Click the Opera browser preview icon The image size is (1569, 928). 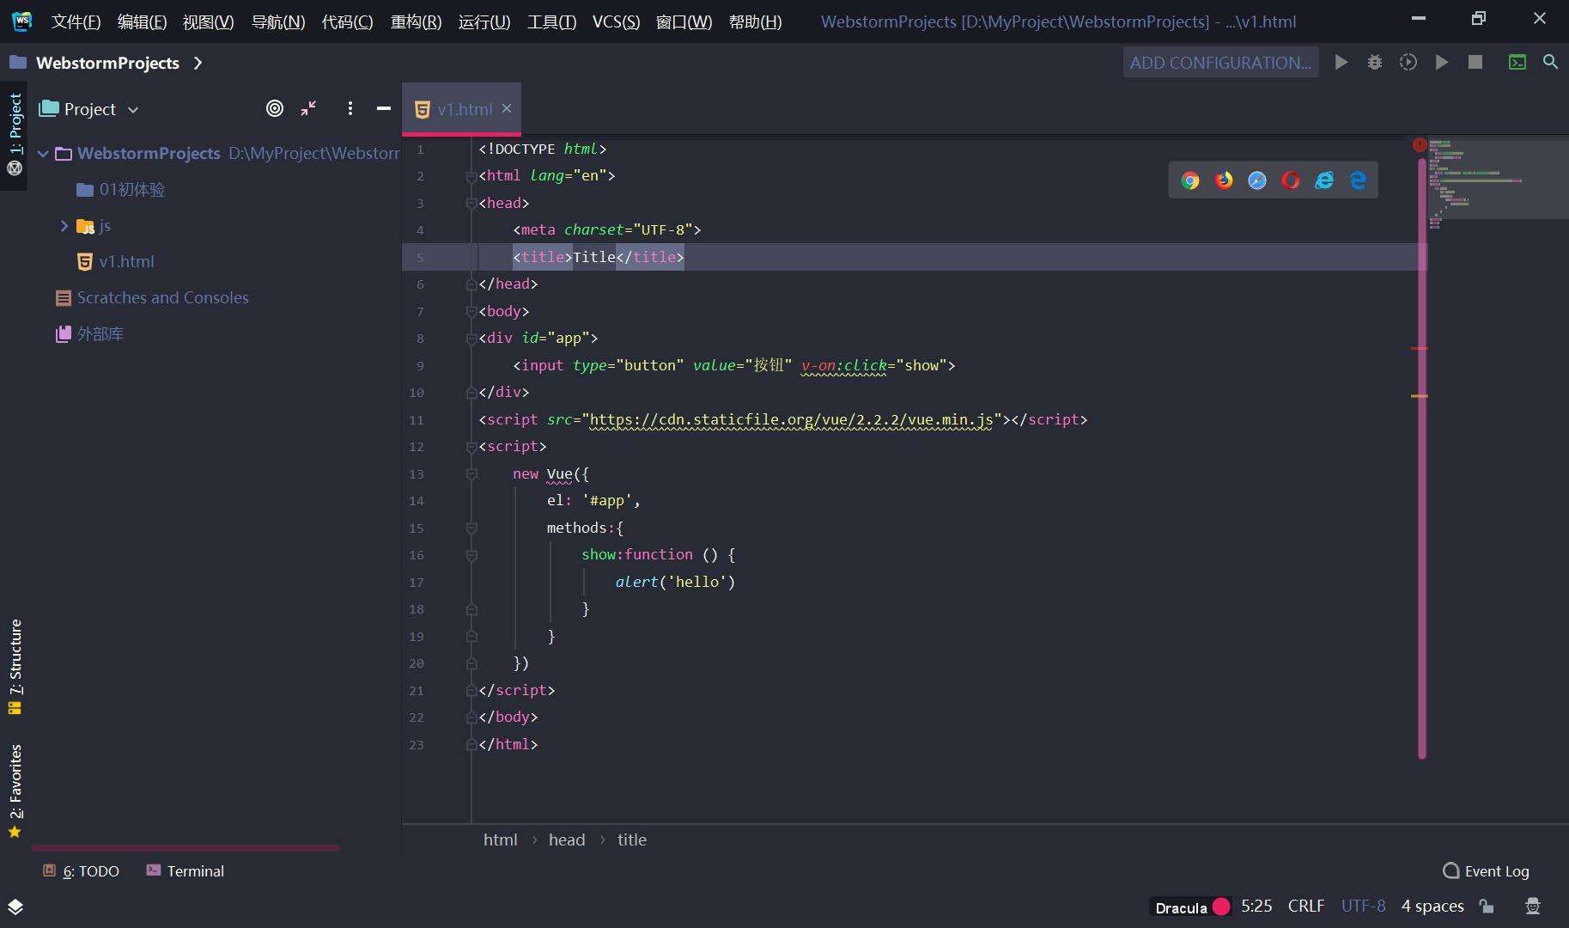1291,180
